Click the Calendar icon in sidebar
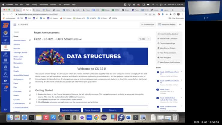 click(x=6, y=60)
